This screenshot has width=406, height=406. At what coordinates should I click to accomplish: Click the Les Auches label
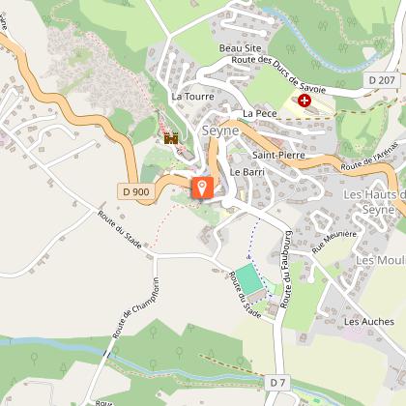point(369,322)
